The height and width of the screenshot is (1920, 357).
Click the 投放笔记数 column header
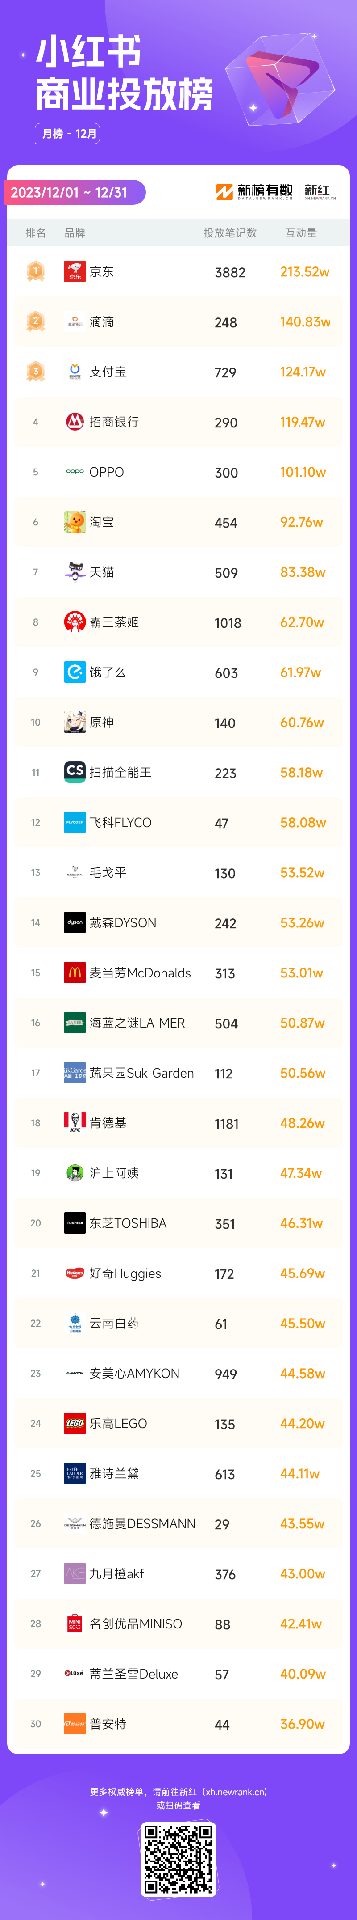231,233
